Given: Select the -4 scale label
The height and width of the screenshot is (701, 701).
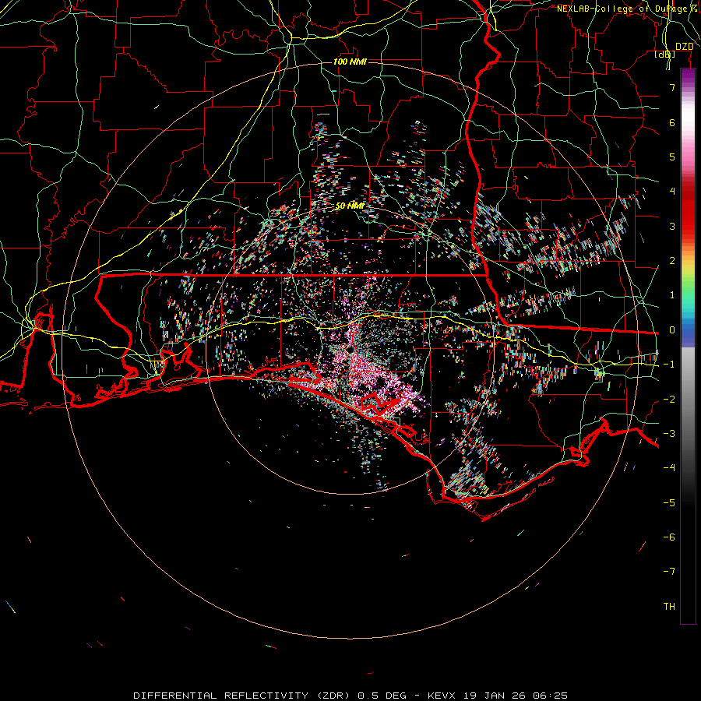Looking at the screenshot, I should tap(669, 468).
